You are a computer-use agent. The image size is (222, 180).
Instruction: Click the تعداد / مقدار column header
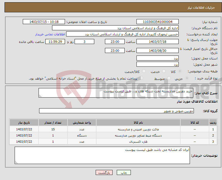(x=53, y=123)
